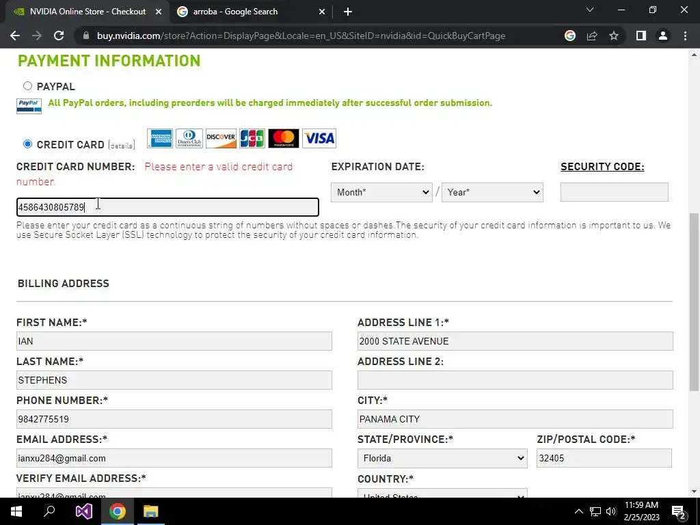700x525 pixels.
Task: Open the volume tray icon
Action: [611, 511]
